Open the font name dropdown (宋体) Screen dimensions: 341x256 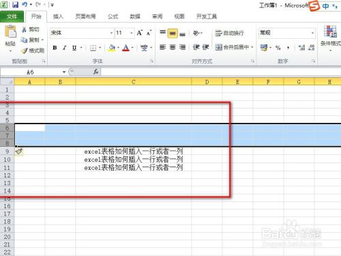click(111, 33)
